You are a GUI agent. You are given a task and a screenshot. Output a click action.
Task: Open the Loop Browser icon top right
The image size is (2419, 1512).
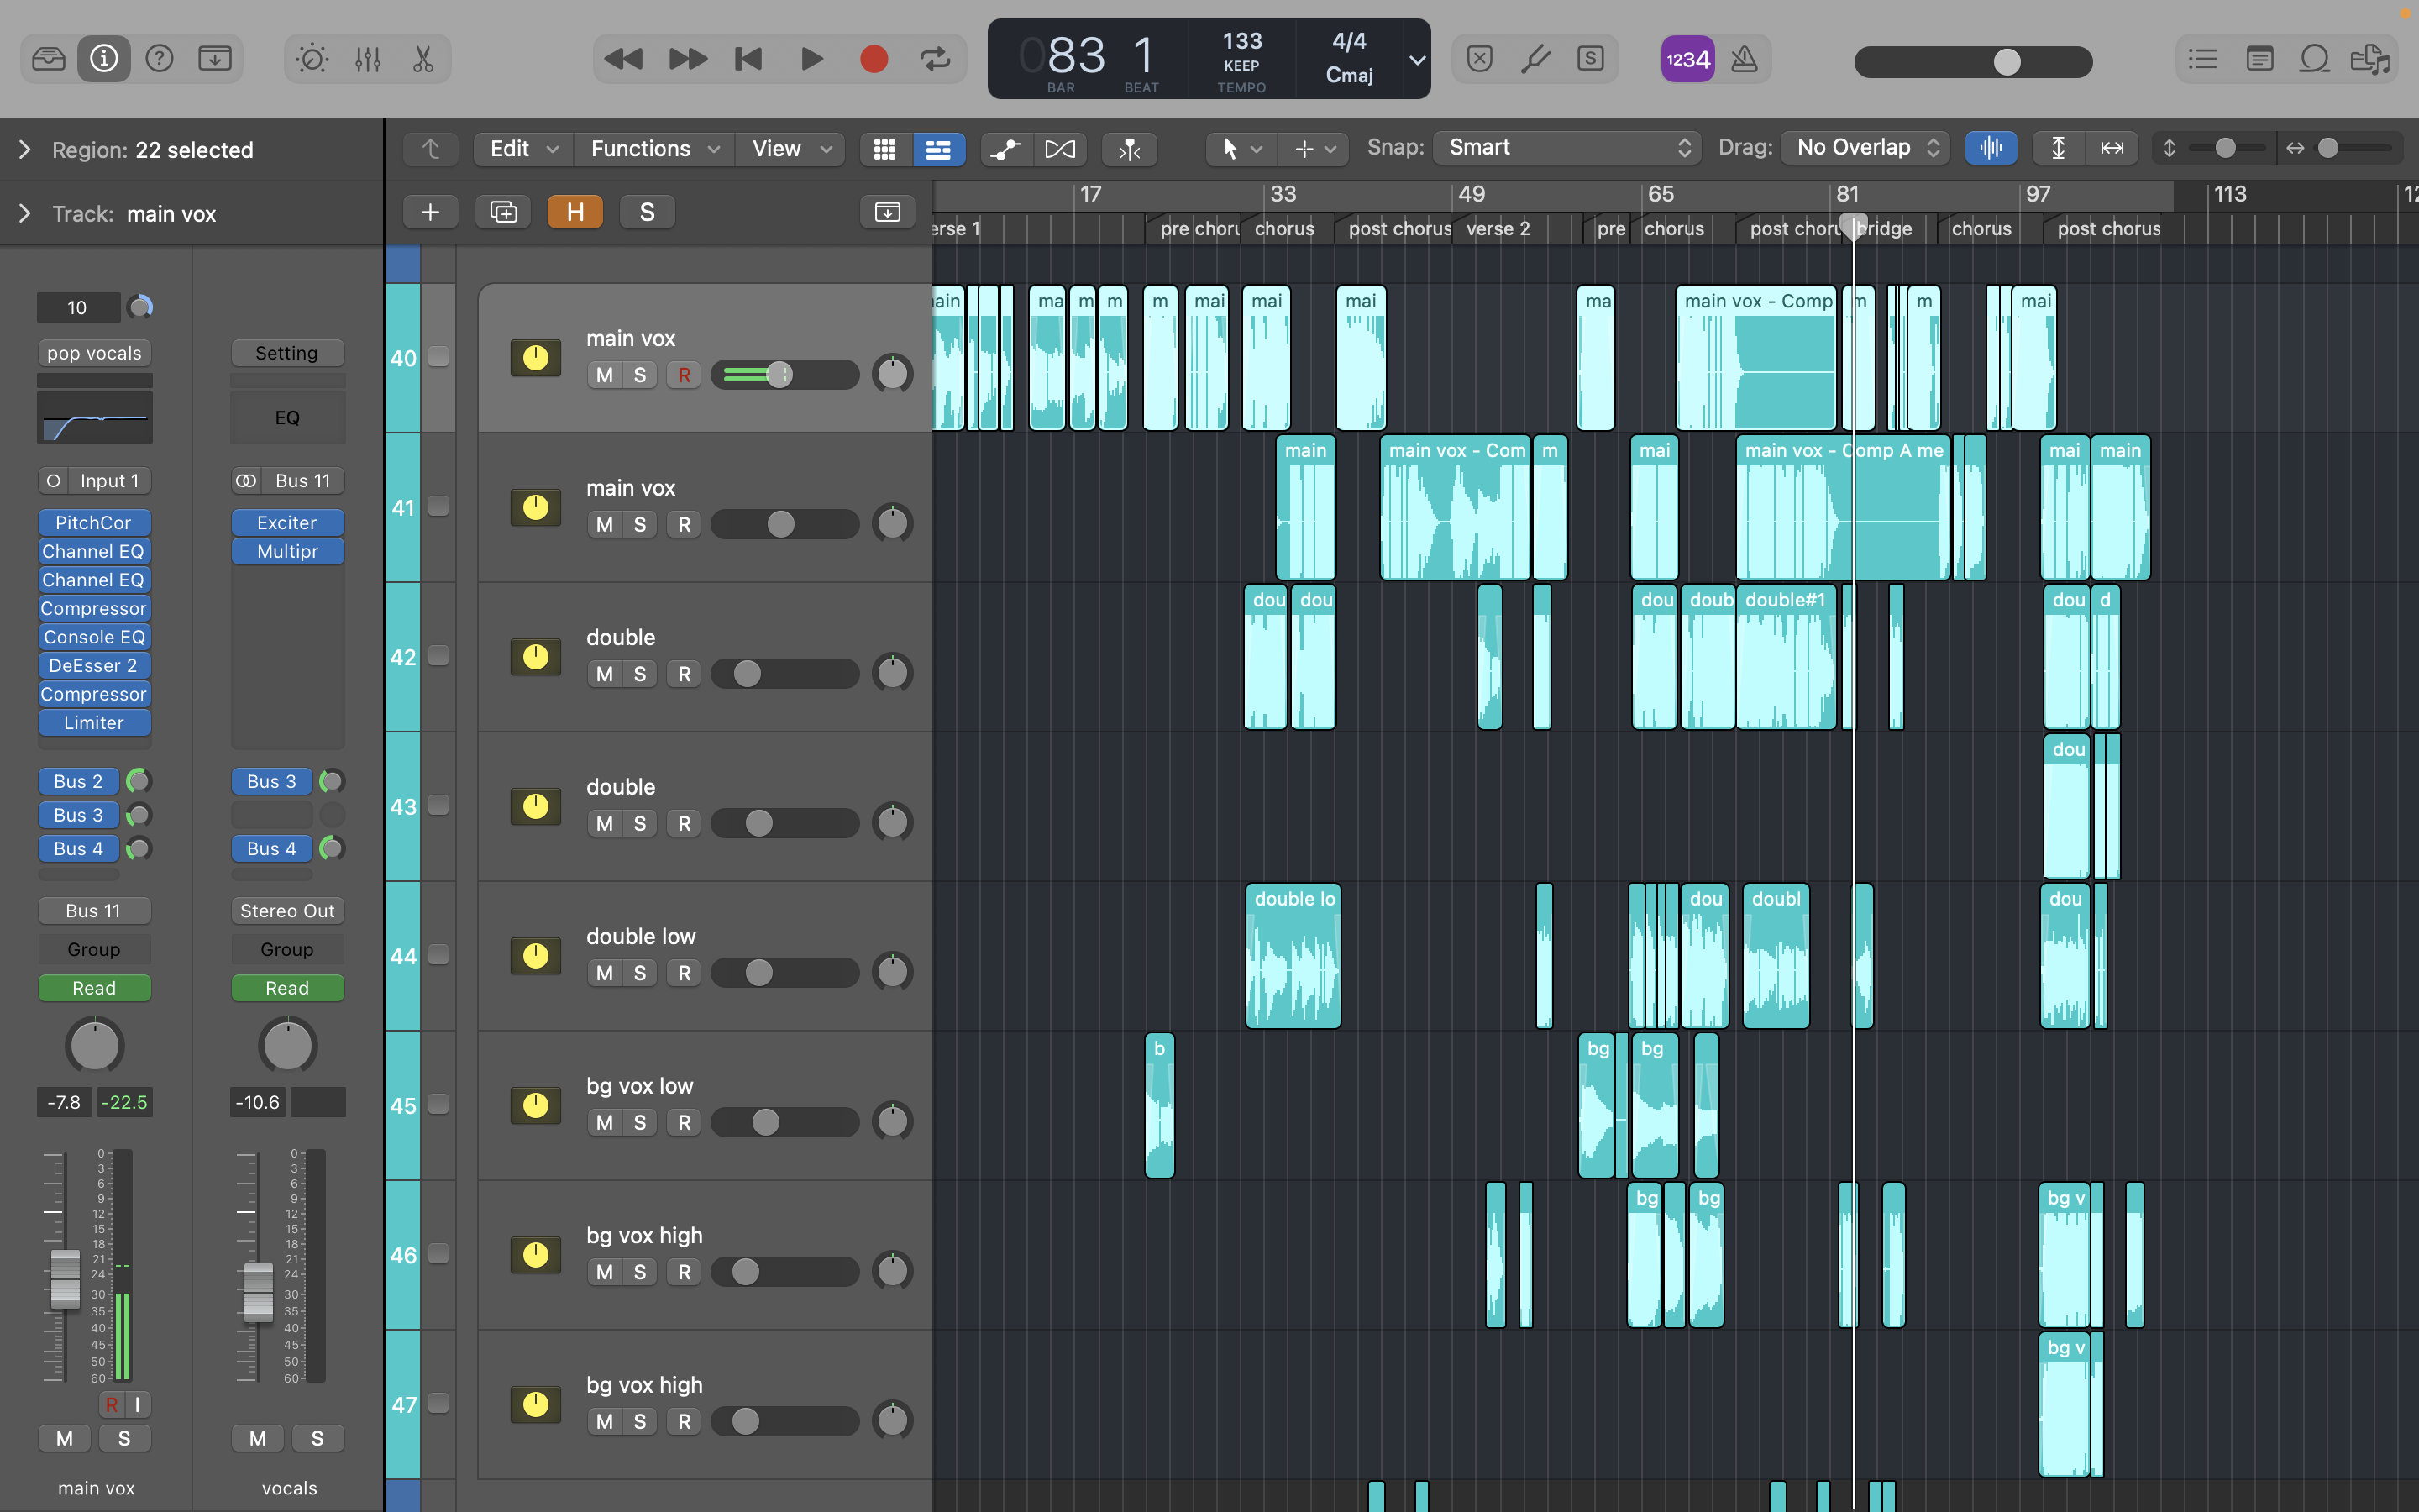point(2315,59)
